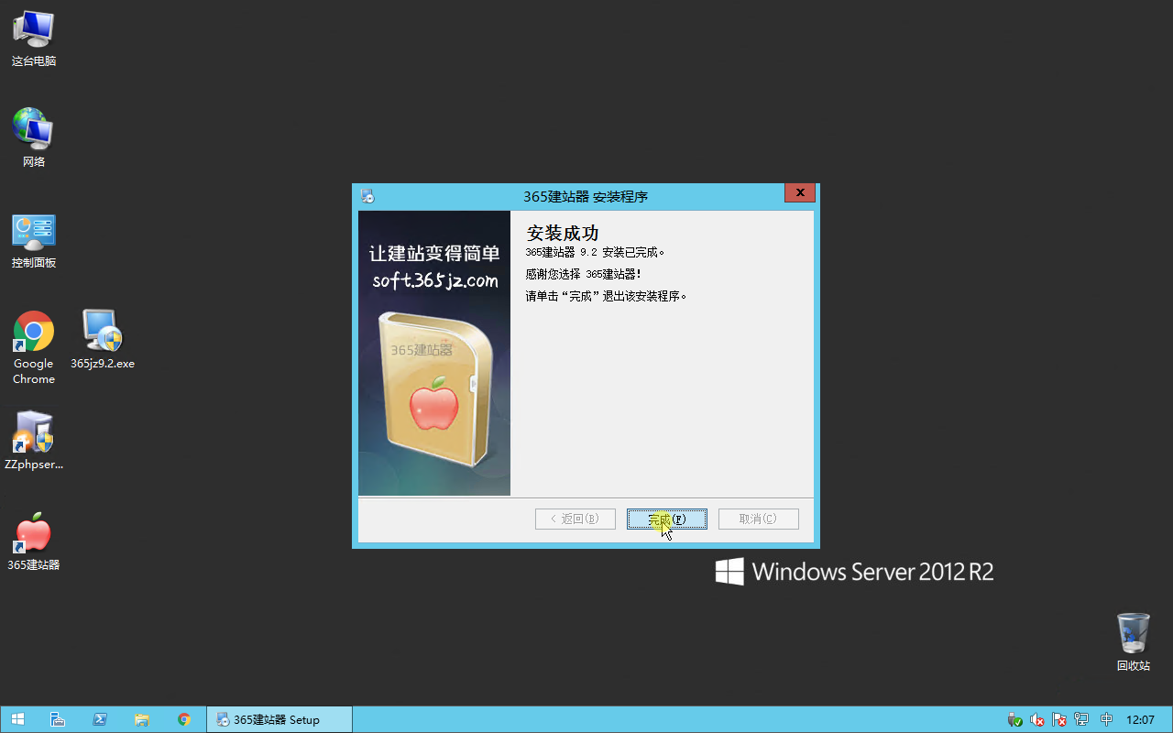The height and width of the screenshot is (733, 1173).
Task: Click the text 感谢您选择 365建站器!
Action: [x=584, y=274]
